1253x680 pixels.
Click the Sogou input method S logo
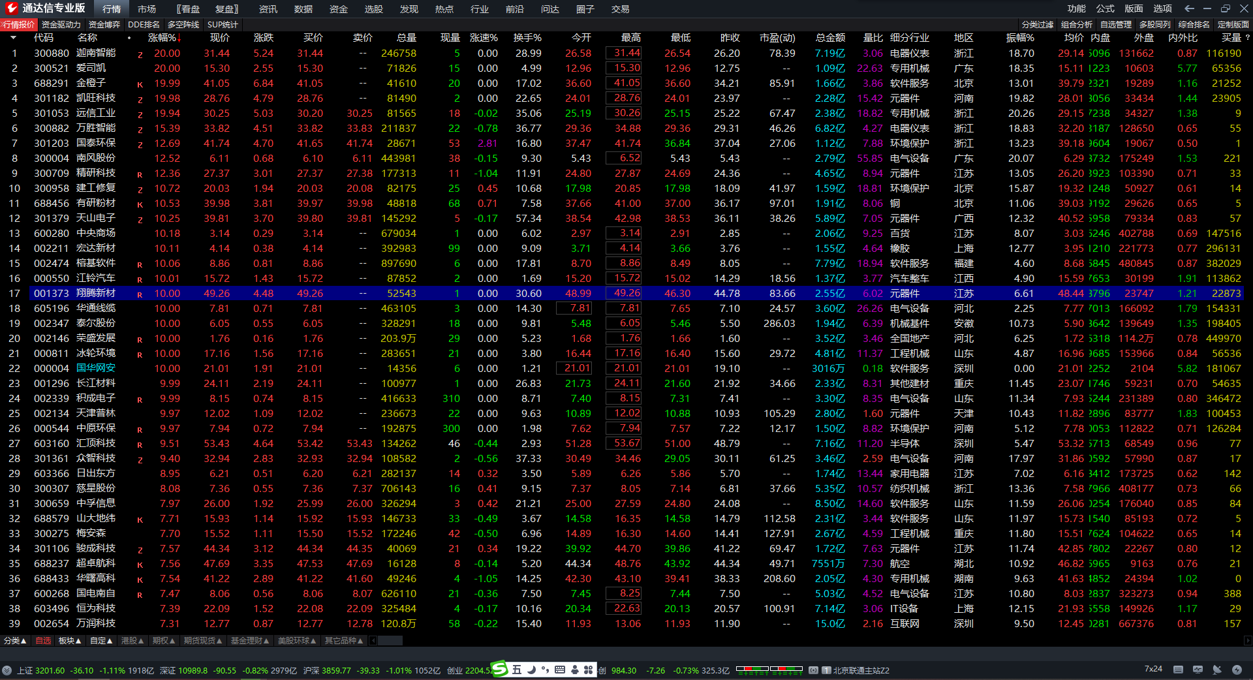point(499,669)
